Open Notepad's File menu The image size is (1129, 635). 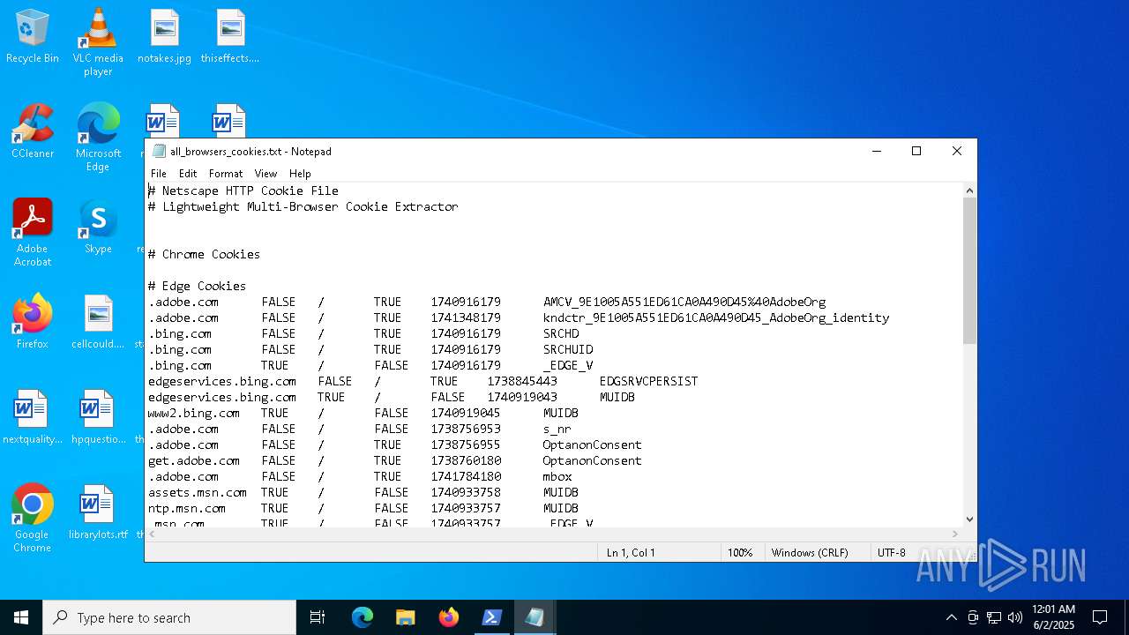coord(159,174)
